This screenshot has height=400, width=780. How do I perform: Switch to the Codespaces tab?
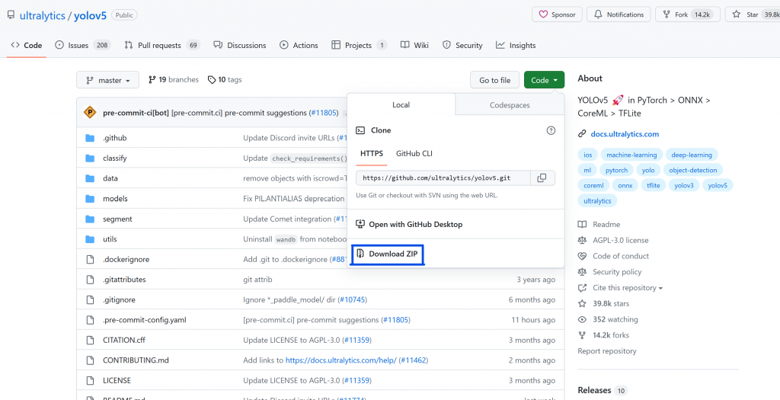(x=510, y=105)
